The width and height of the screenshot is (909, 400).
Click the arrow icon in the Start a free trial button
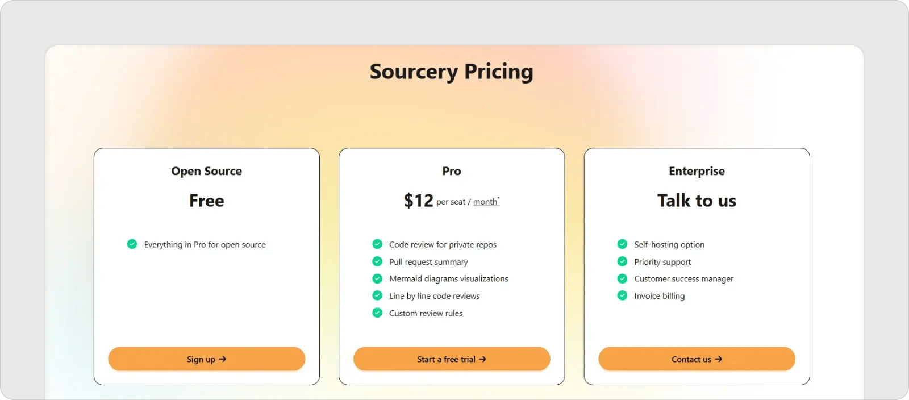(x=483, y=359)
